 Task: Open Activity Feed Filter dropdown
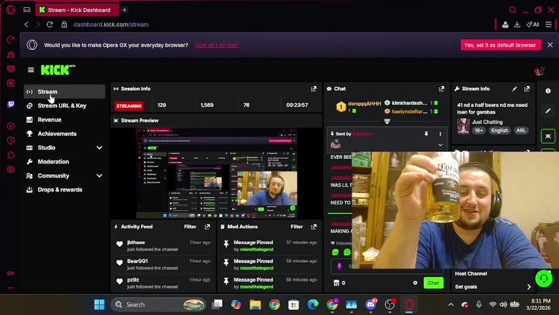pyautogui.click(x=190, y=227)
